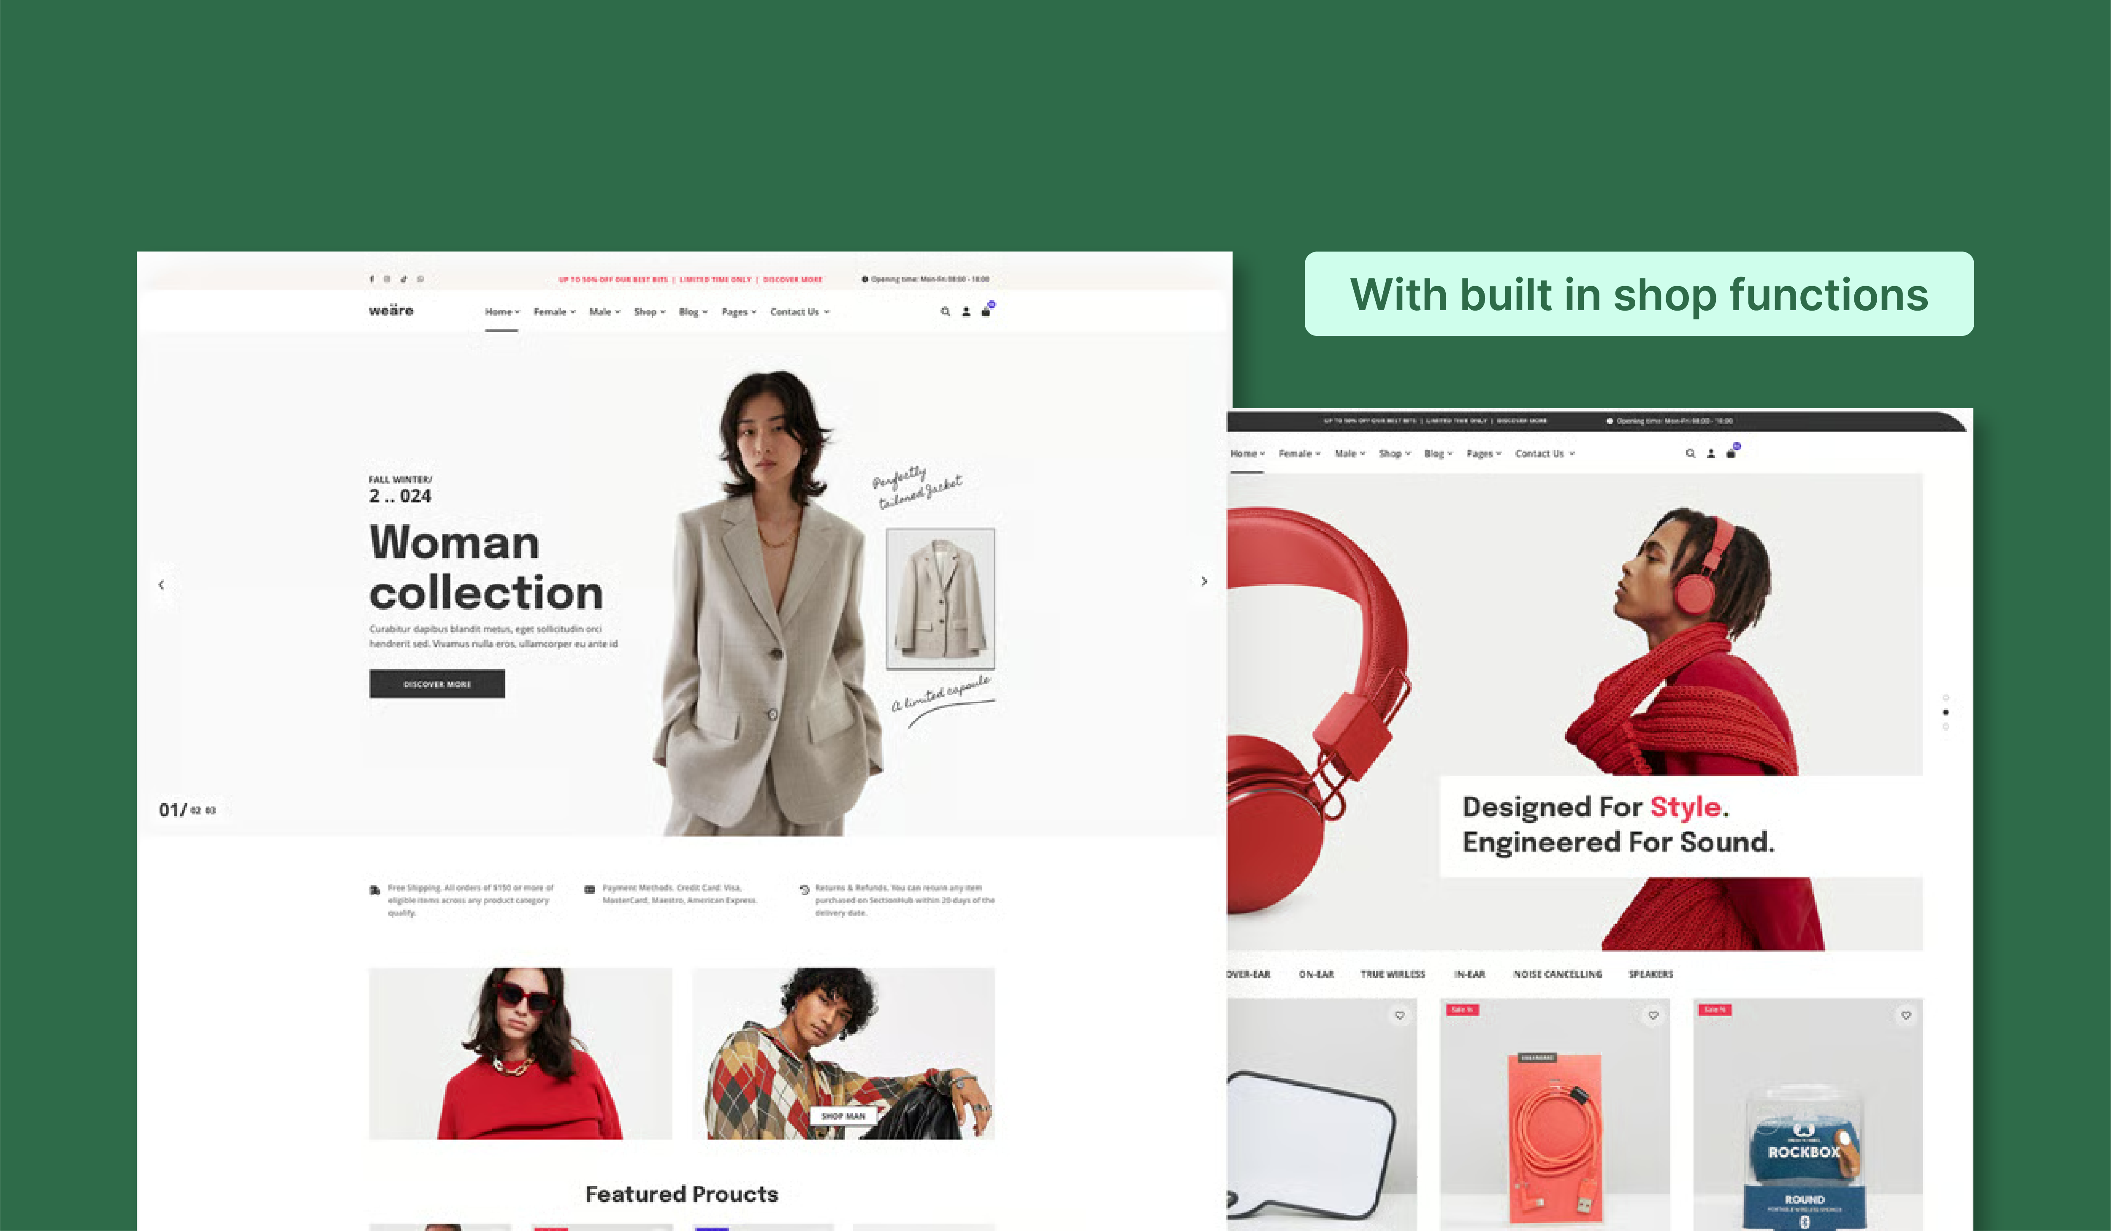Go to next slide with right arrow

pos(1204,581)
